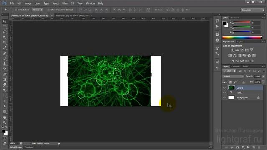Image resolution: width=267 pixels, height=150 pixels.
Task: Select the Healing Brush tool
Action: tap(5, 54)
